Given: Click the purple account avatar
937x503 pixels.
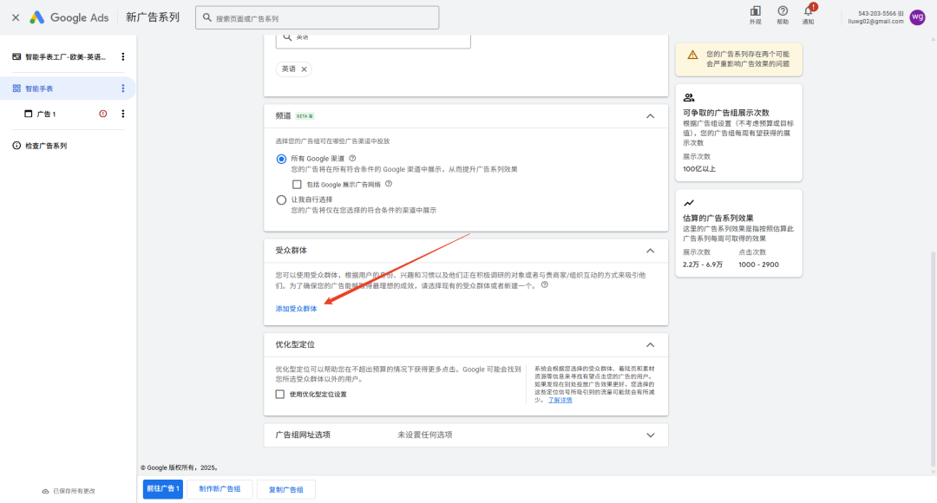Looking at the screenshot, I should (x=917, y=16).
